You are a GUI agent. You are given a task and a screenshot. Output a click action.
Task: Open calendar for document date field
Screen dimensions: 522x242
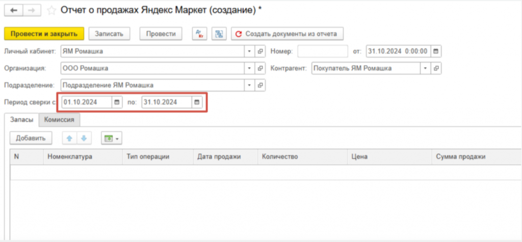click(x=436, y=51)
